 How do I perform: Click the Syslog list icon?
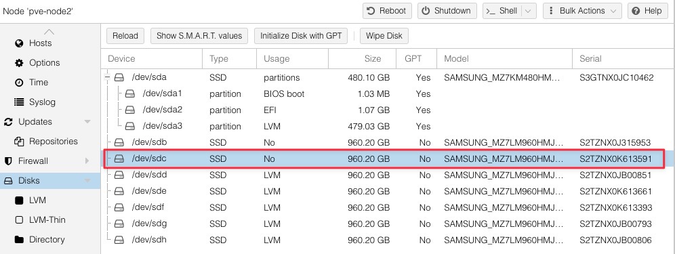pos(19,102)
